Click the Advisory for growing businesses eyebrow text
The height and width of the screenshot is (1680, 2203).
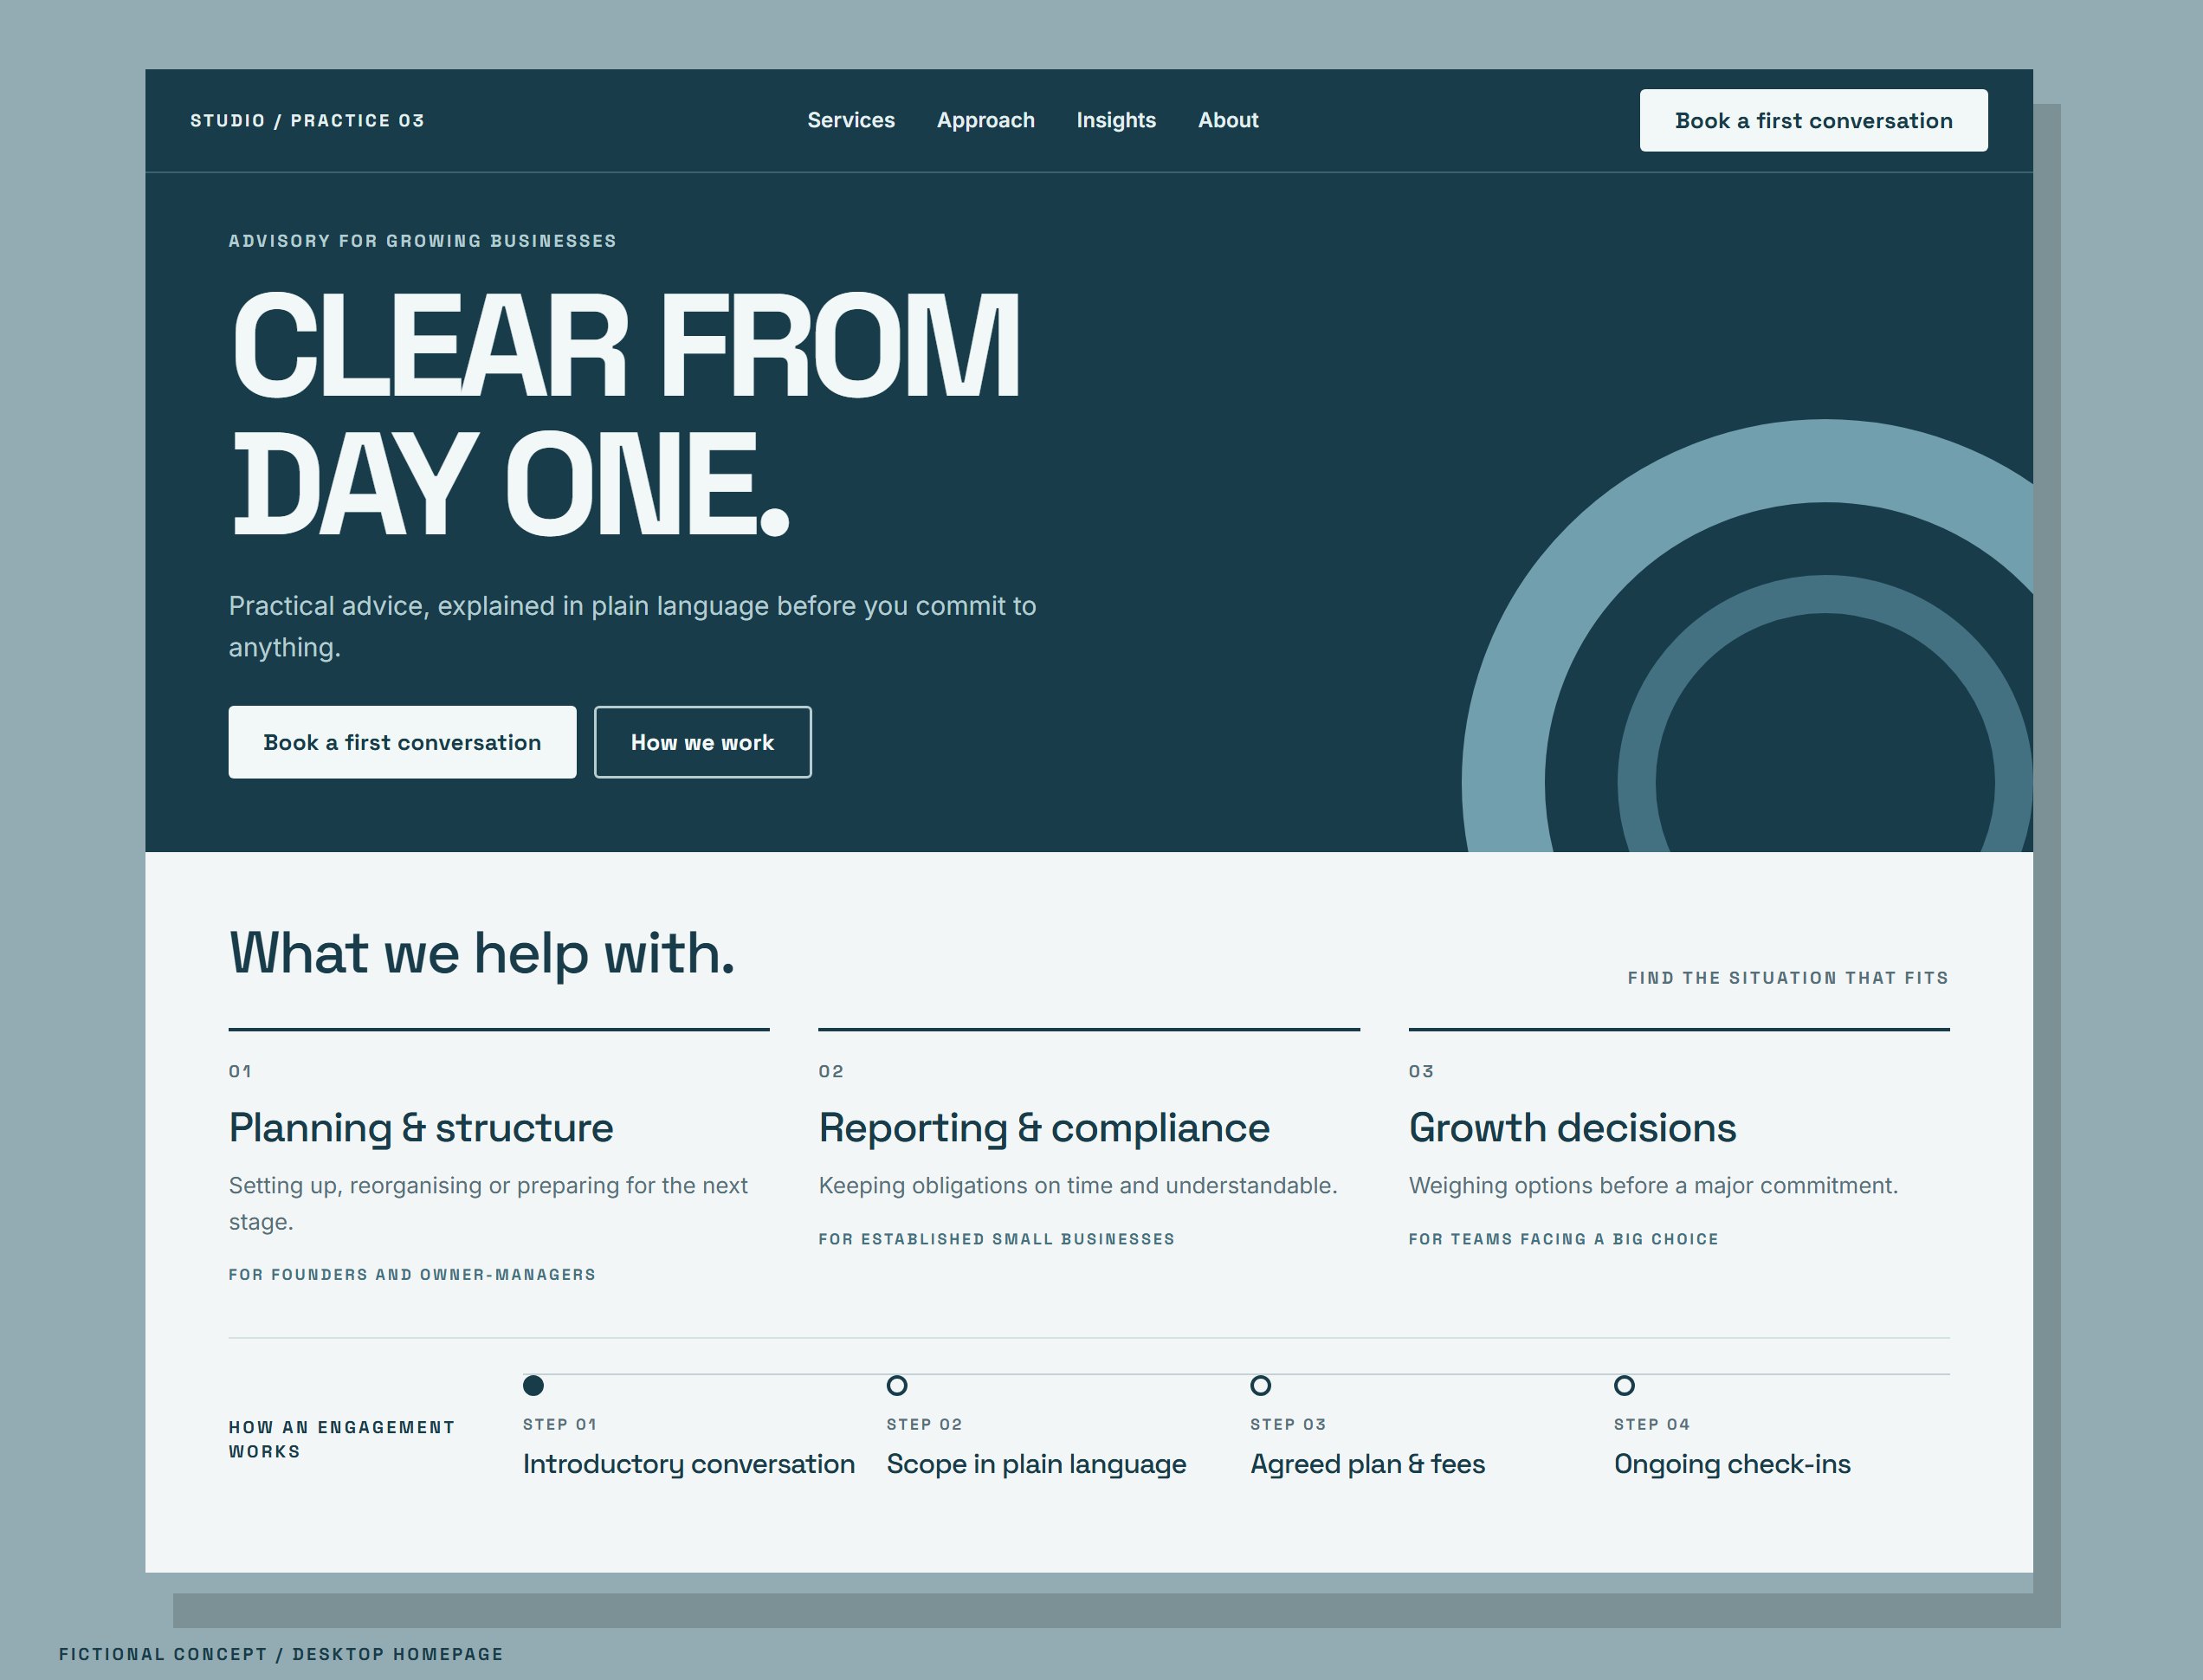422,241
